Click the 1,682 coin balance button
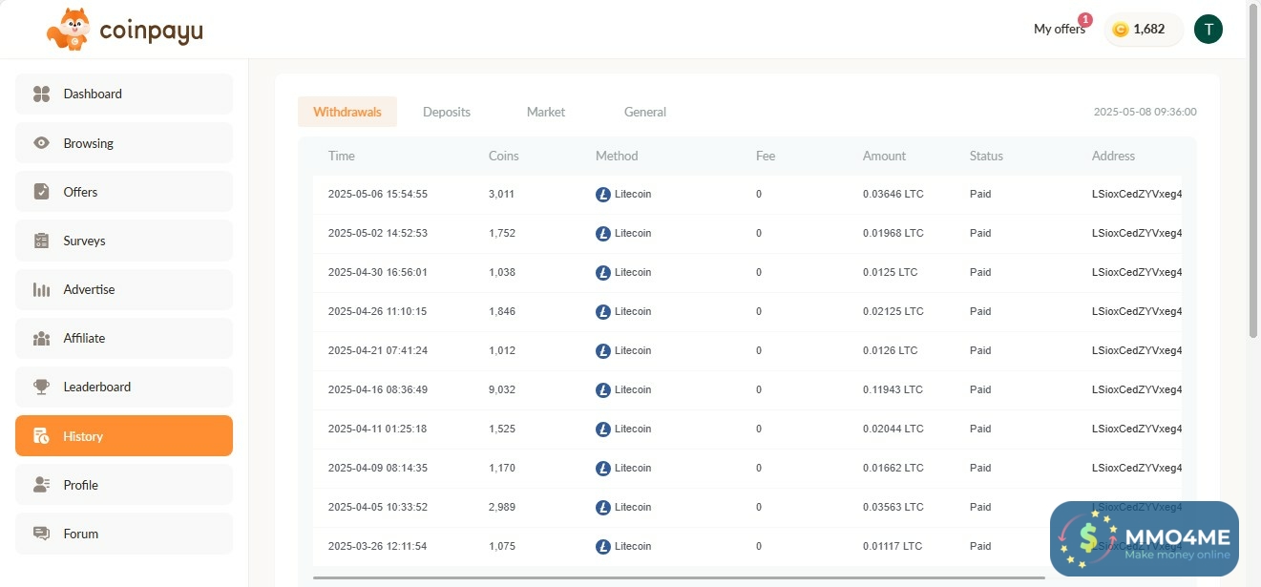Image resolution: width=1261 pixels, height=587 pixels. click(x=1143, y=29)
